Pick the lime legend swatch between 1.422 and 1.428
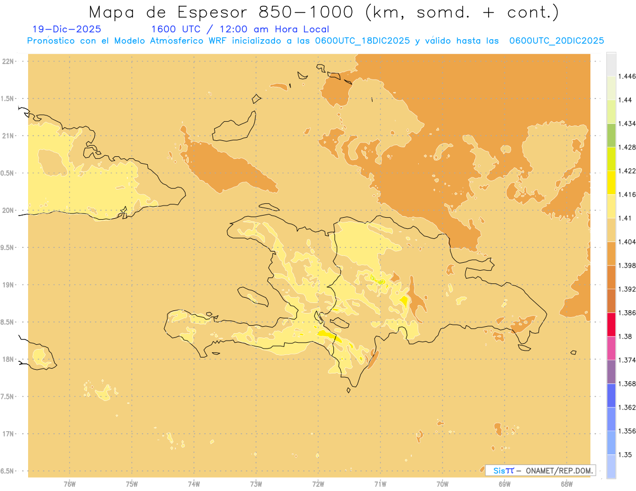This screenshot has height=491, width=636. (611, 159)
